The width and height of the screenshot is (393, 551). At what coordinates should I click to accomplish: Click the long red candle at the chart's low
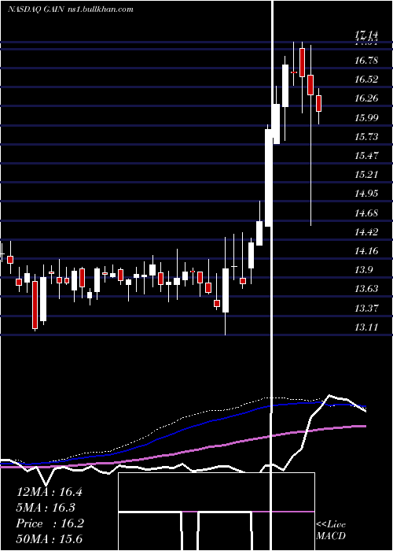[35, 305]
